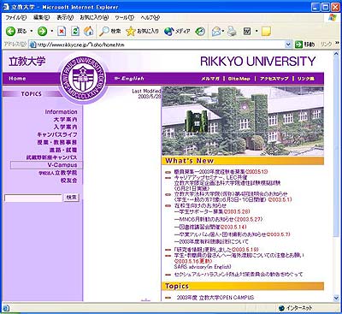Click the yellow note icon in toolbar
Screen dimensions: 342x314
(x=266, y=31)
